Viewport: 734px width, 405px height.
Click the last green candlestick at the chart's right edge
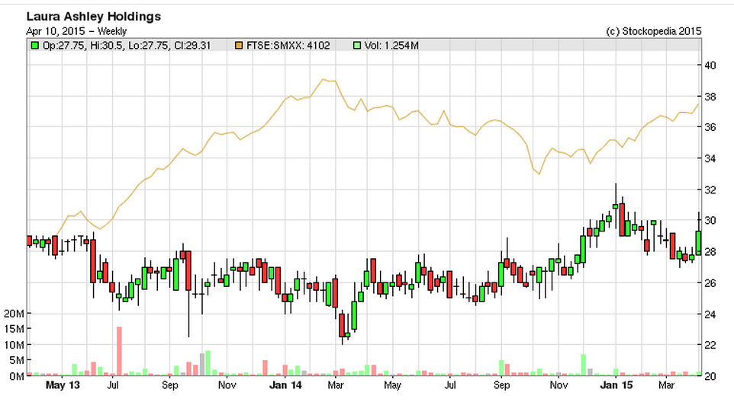coord(698,243)
